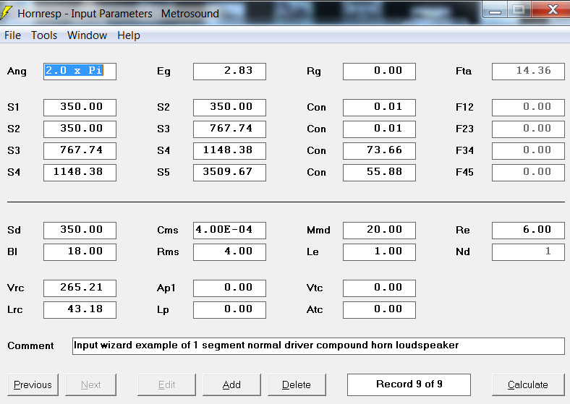
Task: Click the F45 field
Action: tap(528, 173)
